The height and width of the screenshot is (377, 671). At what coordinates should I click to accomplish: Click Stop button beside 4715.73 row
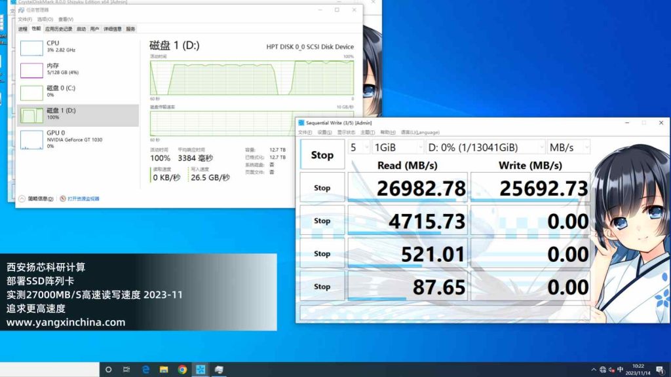322,221
